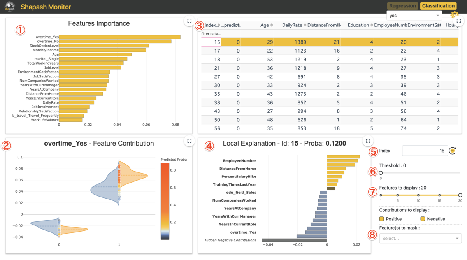This screenshot has width=467, height=260.
Task: Click the Threshold slider handle
Action: pos(381,173)
